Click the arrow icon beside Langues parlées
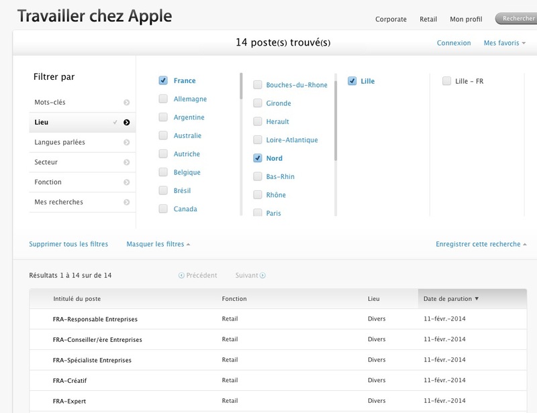Viewport: 537px width, 413px height. tap(127, 142)
